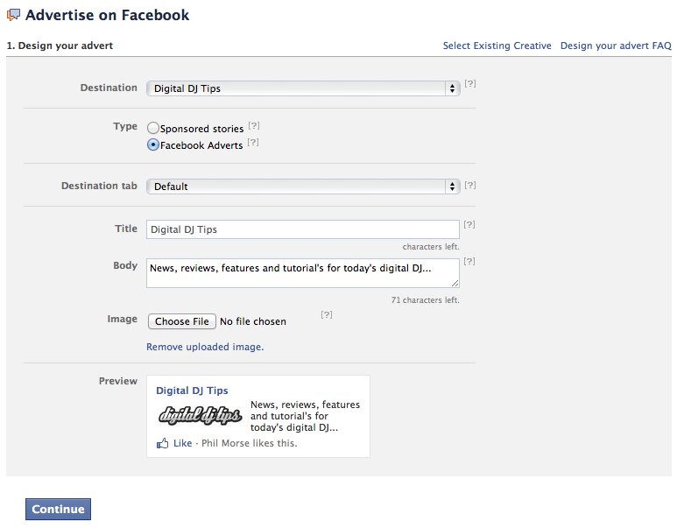Click the digital dj tips logo thumbnail
The height and width of the screenshot is (528, 677).
pos(200,416)
